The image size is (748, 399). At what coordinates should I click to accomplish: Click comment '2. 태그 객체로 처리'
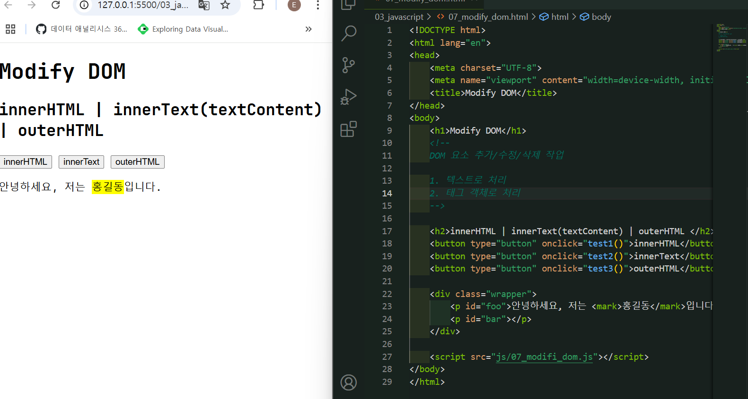(475, 193)
